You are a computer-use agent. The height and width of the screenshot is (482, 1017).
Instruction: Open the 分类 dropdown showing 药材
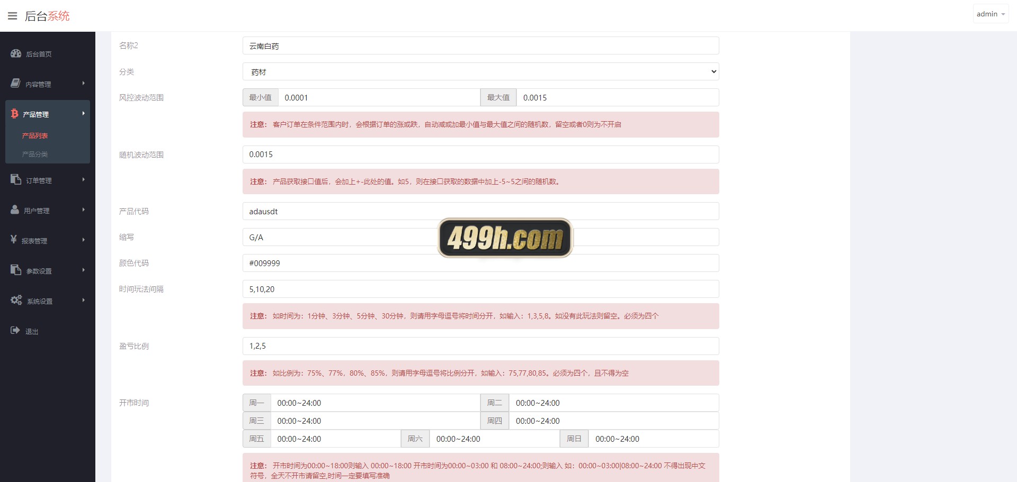click(x=480, y=71)
